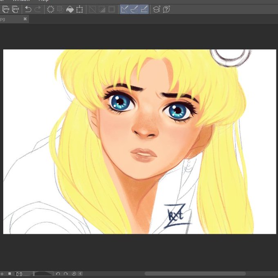Invert the selected area
278x278 pixels.
click(102, 9)
